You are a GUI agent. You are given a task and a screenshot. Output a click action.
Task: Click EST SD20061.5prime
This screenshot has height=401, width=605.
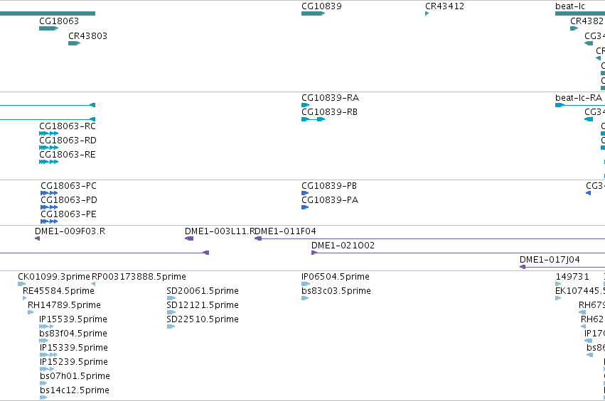pos(203,291)
